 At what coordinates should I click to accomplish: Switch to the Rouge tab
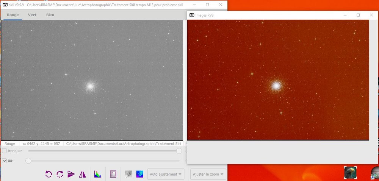tap(13, 15)
